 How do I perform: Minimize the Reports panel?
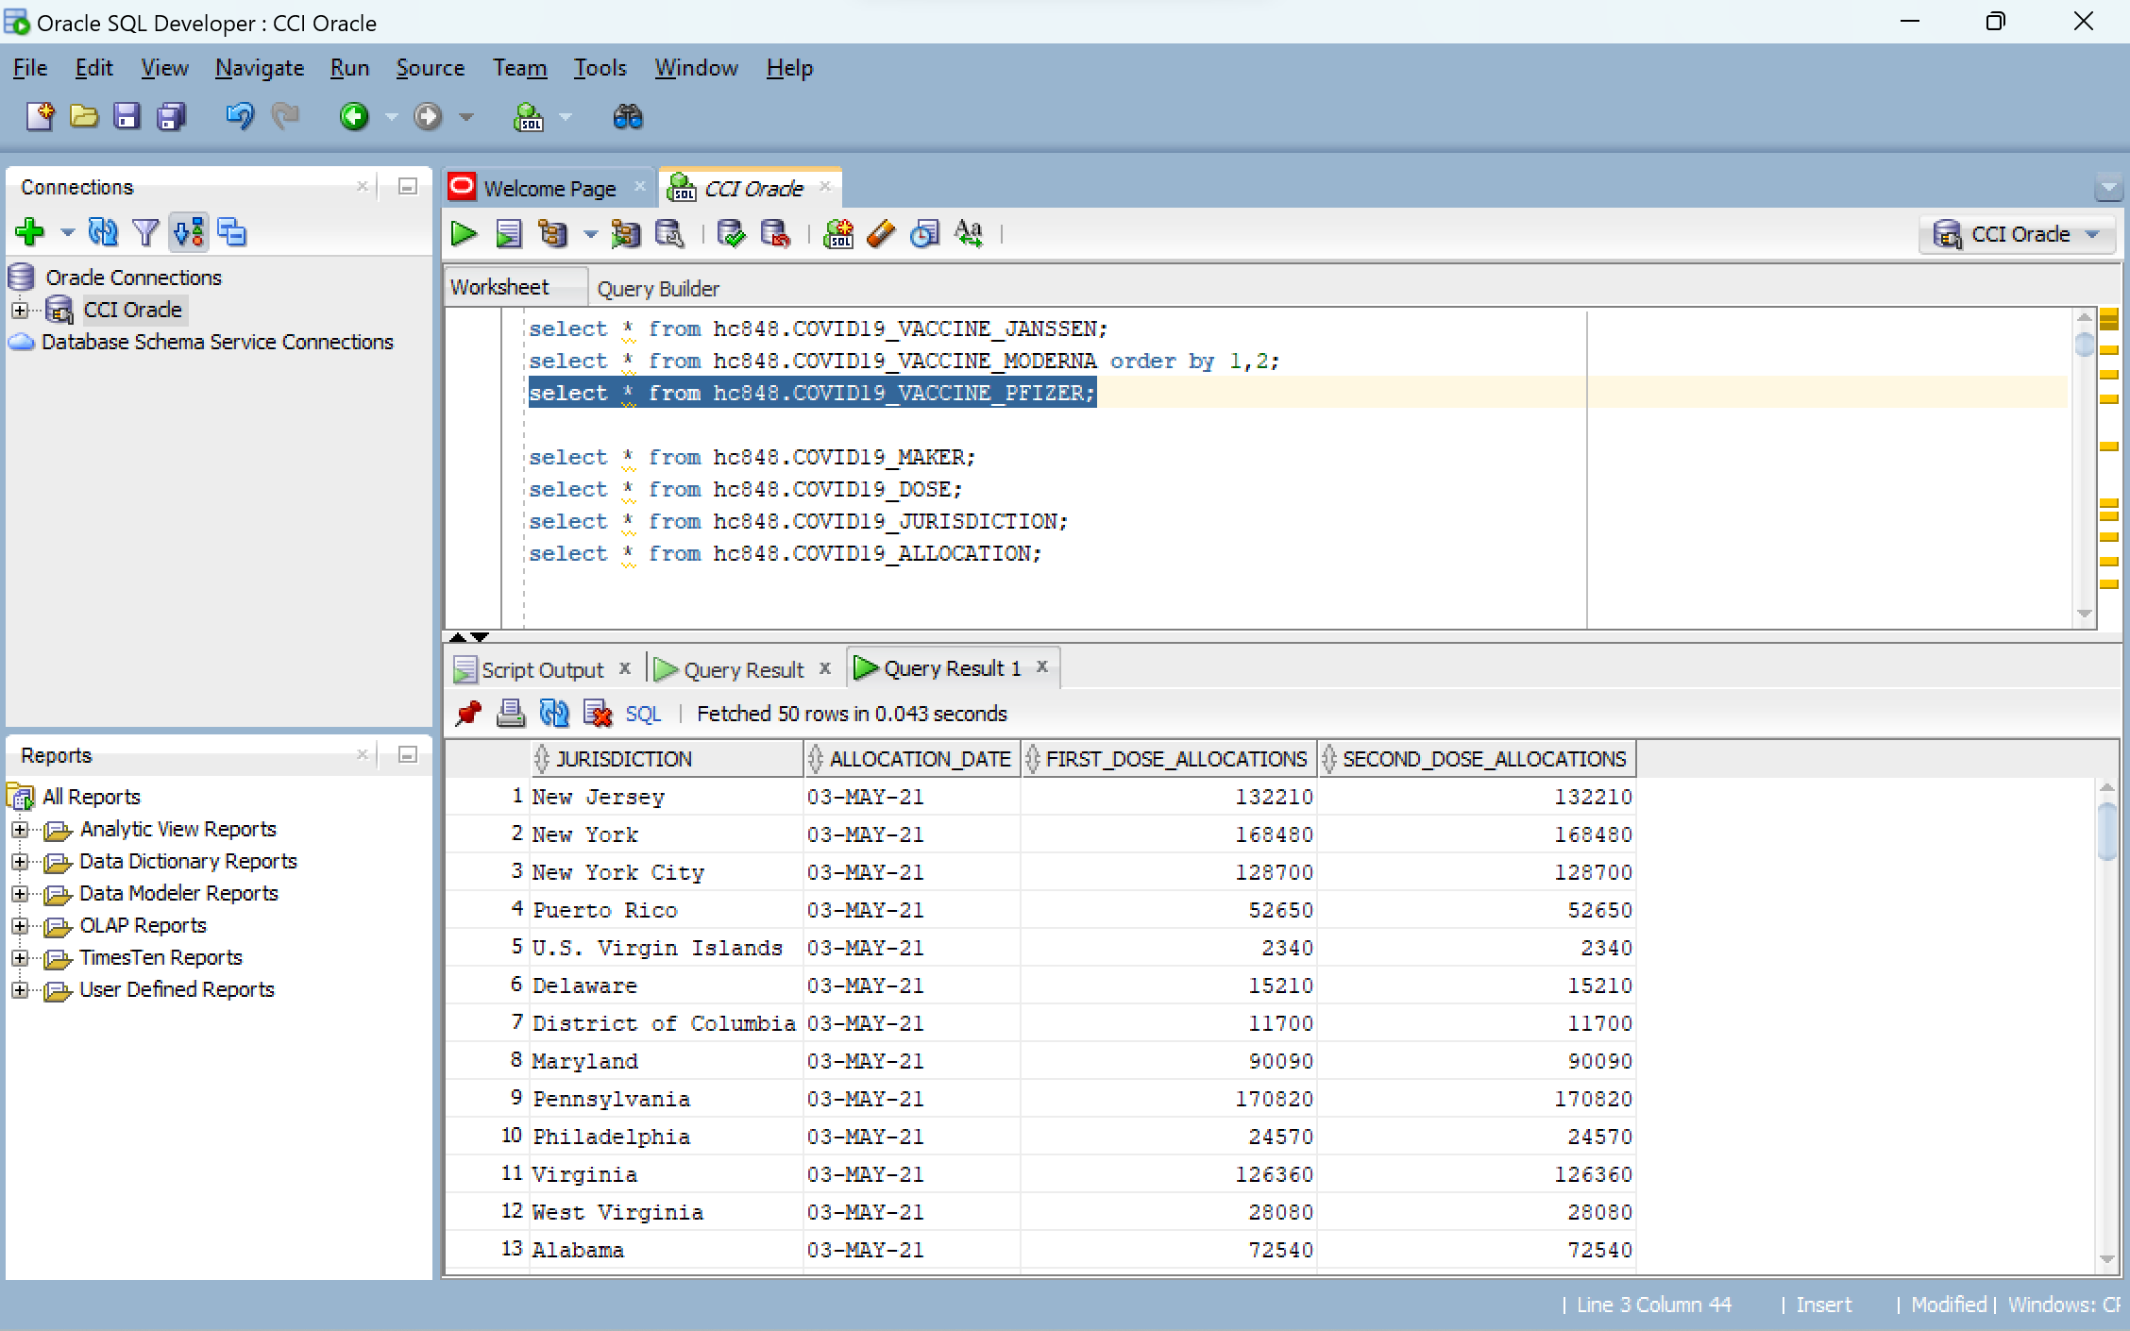pyautogui.click(x=408, y=754)
